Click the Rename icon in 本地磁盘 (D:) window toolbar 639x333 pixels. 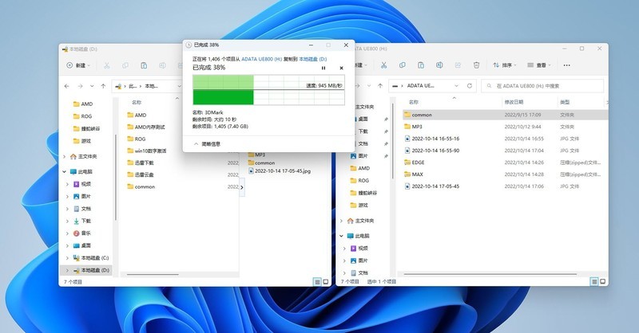click(x=163, y=65)
